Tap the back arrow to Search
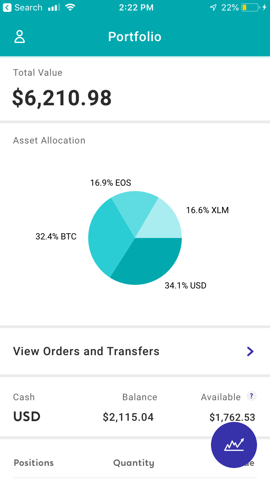270x481 pixels. [x=7, y=8]
